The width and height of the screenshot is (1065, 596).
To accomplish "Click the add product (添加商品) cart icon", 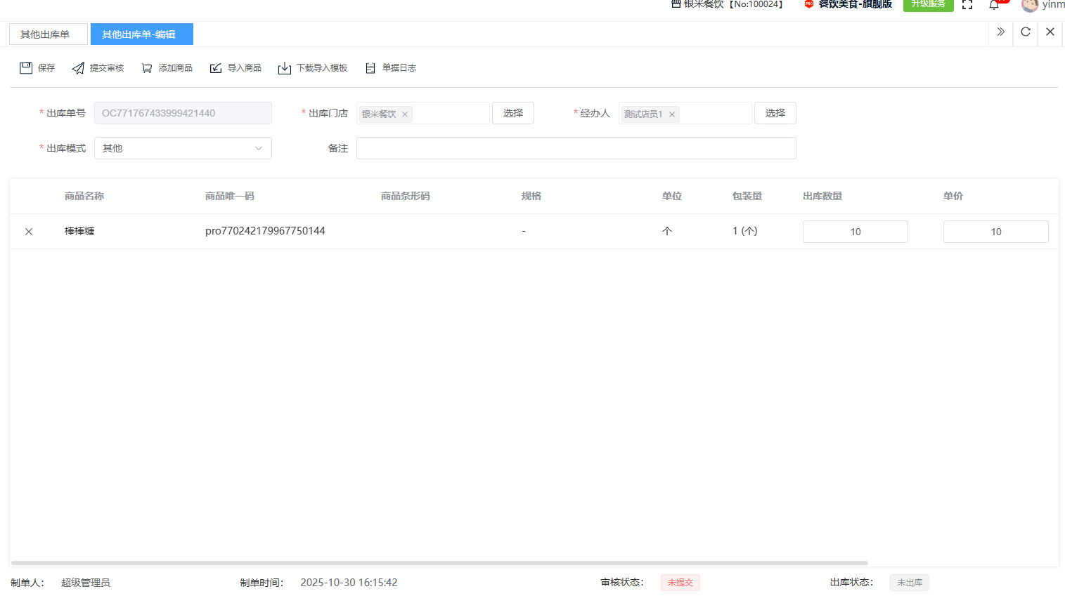I will point(147,68).
